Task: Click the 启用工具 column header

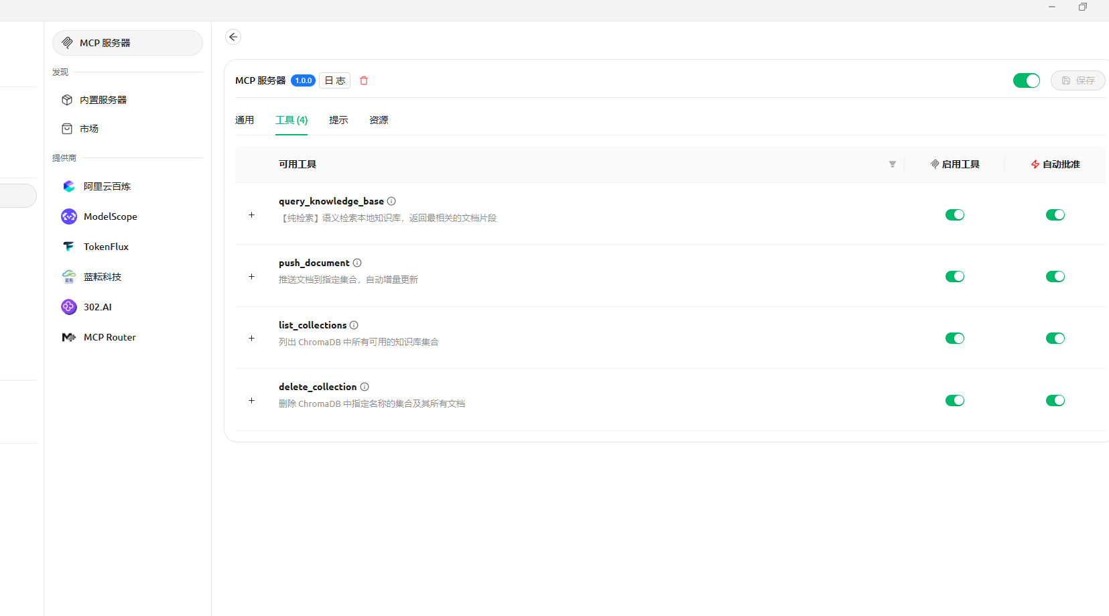Action: tap(955, 164)
